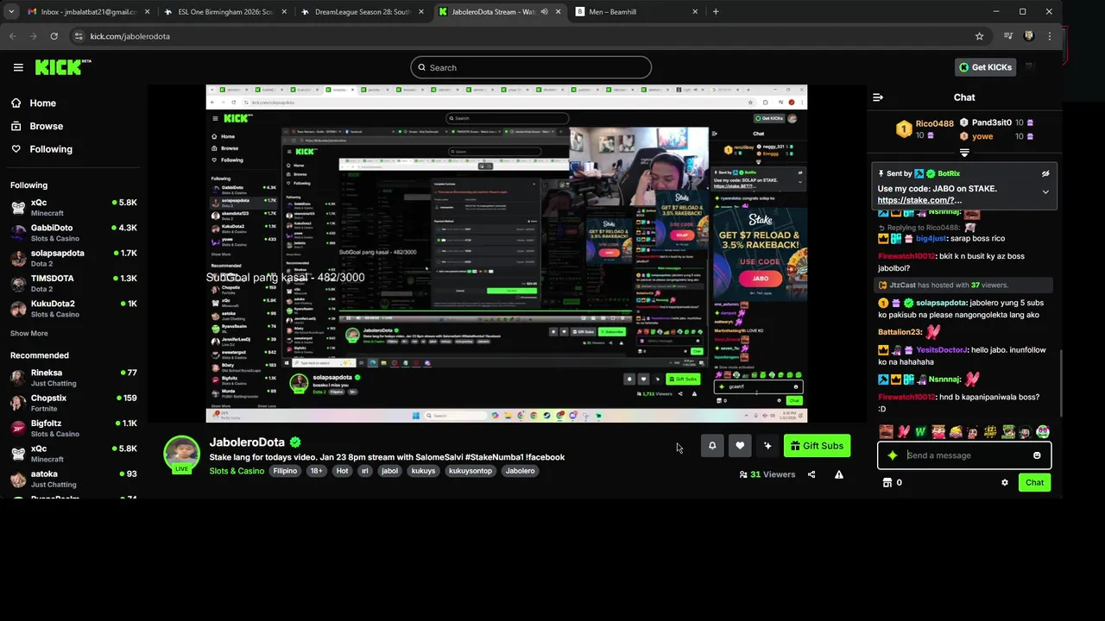Click username YesItsDoctorJ in chat
This screenshot has width=1105, height=621.
click(x=943, y=350)
